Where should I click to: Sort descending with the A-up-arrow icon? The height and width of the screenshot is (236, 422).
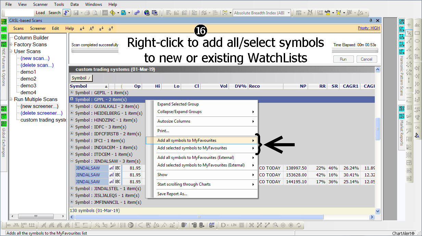92,28
